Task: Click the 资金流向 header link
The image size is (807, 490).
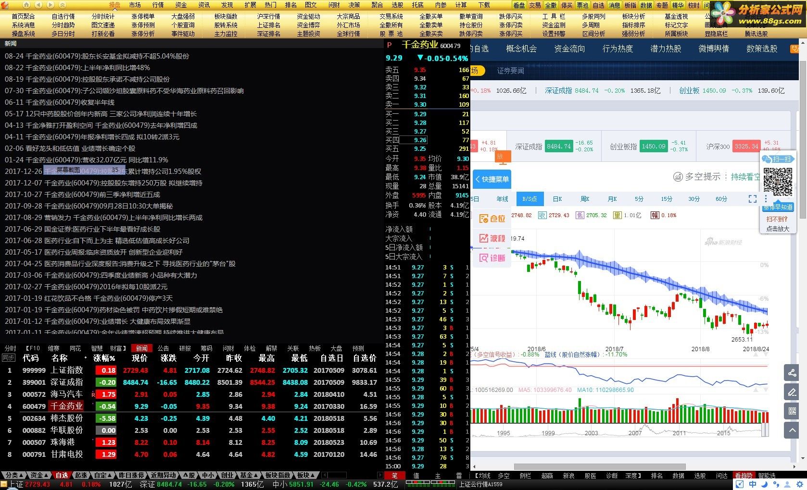Action: tap(569, 49)
